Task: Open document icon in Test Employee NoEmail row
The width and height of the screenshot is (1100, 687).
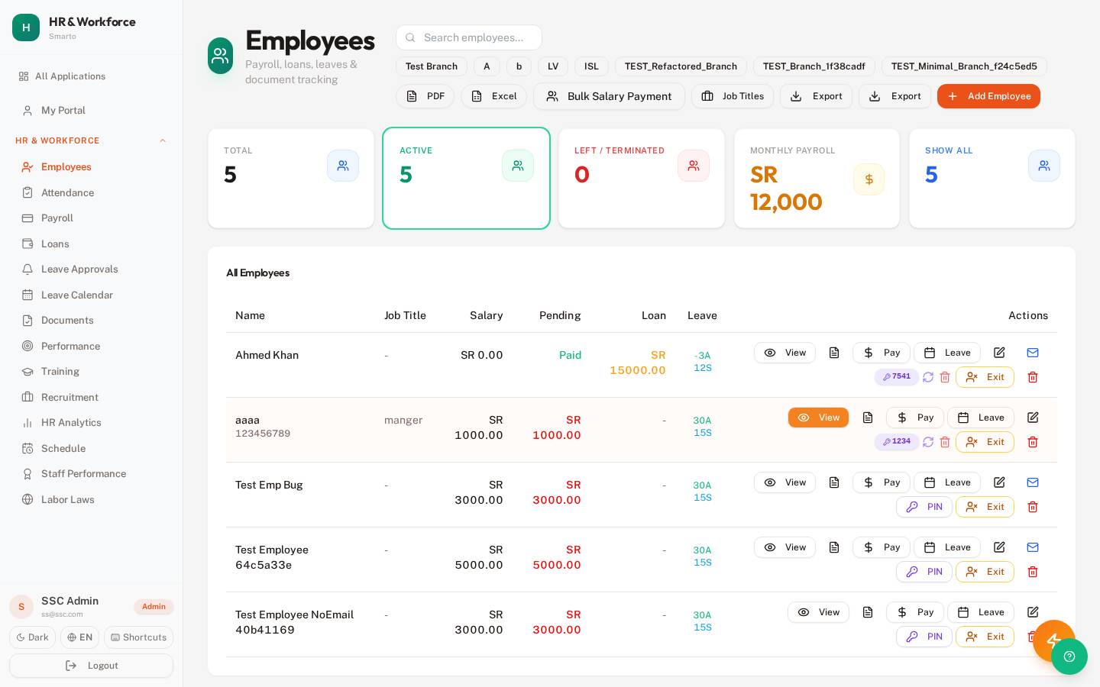Action: point(868,612)
